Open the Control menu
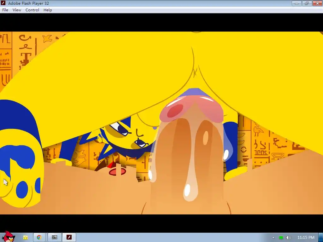Viewport: 323px width, 242px height. (32, 10)
